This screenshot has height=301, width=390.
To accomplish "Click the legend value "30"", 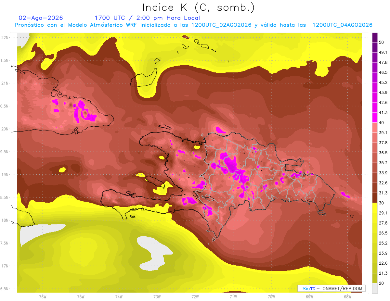I will point(382,203).
